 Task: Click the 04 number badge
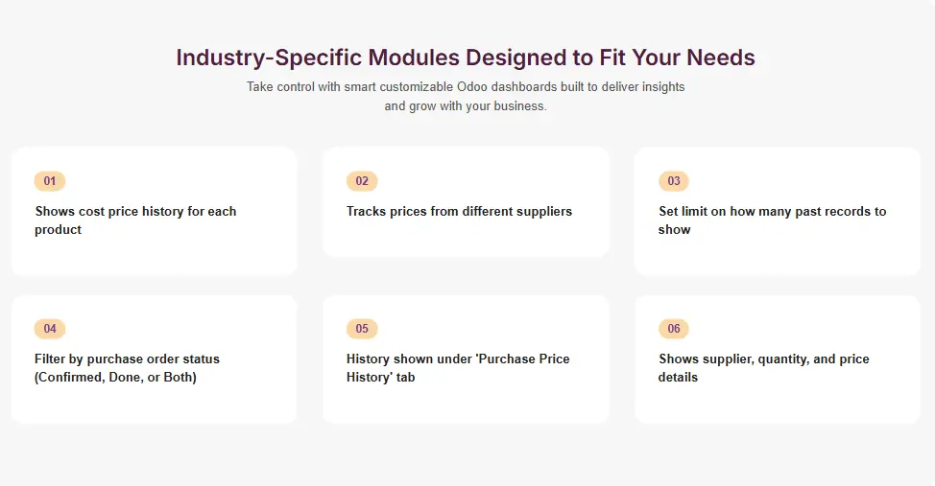[x=50, y=329]
